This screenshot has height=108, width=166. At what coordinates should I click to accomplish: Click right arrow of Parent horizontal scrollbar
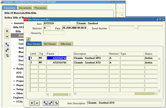click(70, 95)
